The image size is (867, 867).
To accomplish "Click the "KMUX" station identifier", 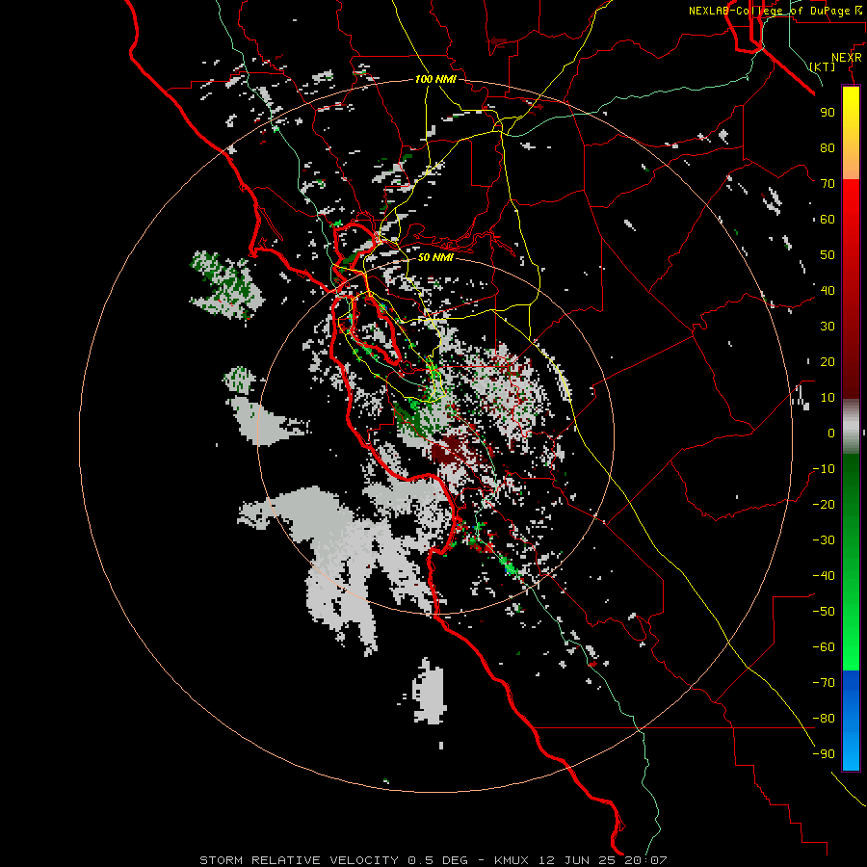I will [x=512, y=860].
